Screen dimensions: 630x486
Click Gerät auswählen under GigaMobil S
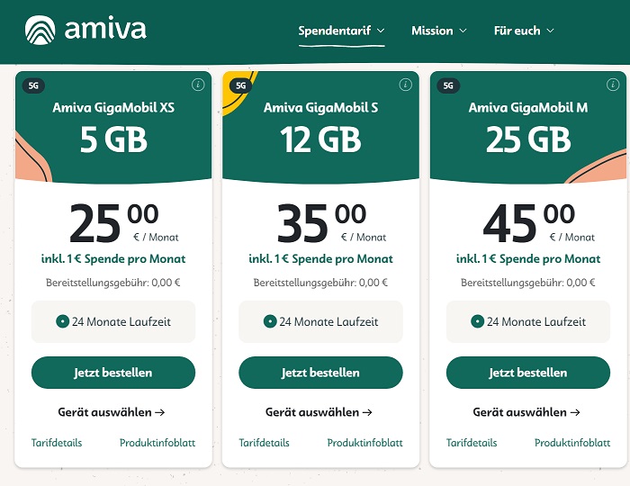(319, 412)
